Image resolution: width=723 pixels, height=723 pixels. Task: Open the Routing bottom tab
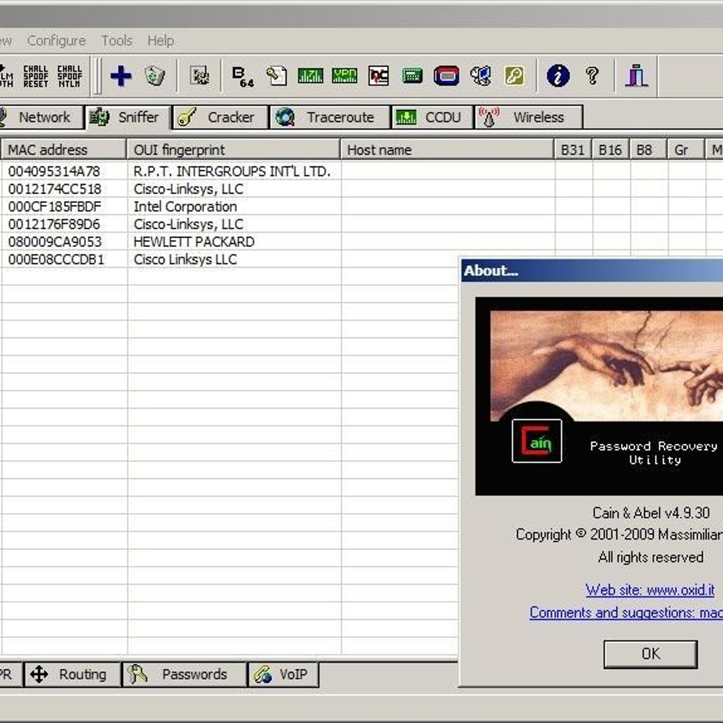72,674
